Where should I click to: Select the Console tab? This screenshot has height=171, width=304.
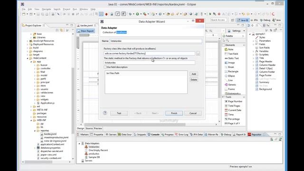pos(153,134)
